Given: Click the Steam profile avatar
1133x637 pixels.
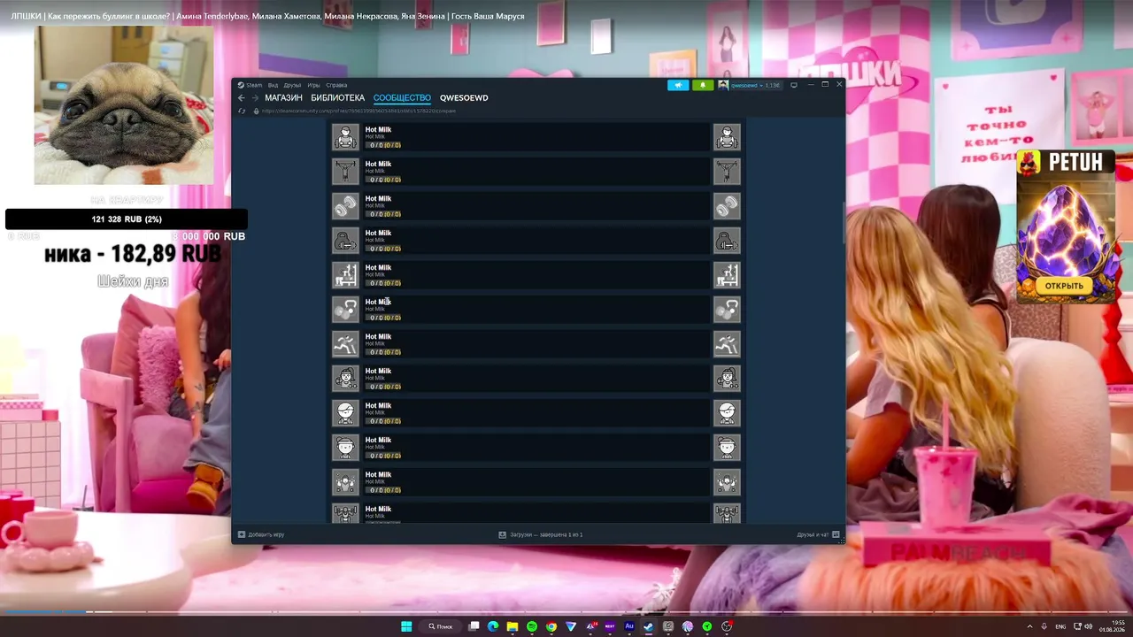Looking at the screenshot, I should click(x=723, y=85).
